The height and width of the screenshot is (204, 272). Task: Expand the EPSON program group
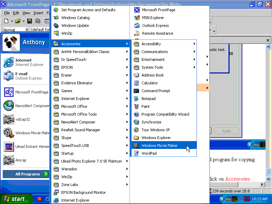point(90,67)
